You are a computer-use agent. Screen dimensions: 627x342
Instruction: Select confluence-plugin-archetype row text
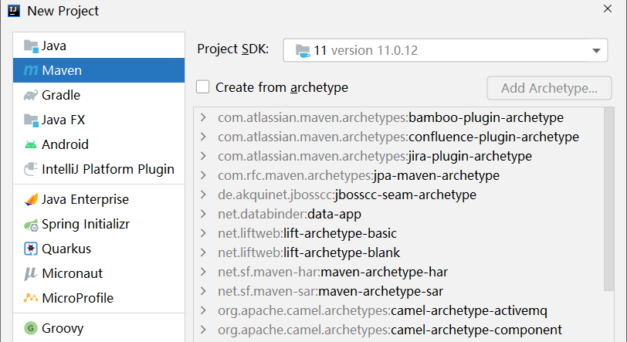pos(398,137)
